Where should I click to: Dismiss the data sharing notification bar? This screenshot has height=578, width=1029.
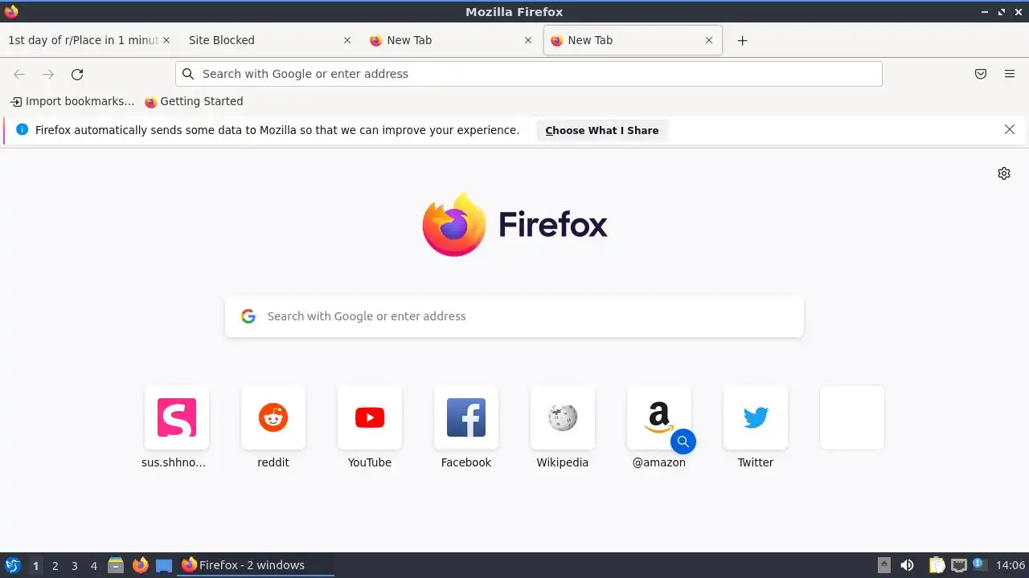tap(1010, 129)
